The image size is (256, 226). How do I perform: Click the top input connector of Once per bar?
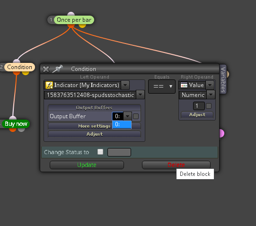[71, 14]
